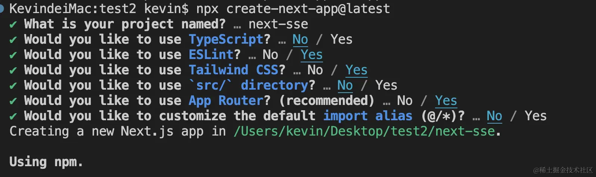
Task: Click underlined 'No' in src/ directory prompt
Action: pos(345,85)
